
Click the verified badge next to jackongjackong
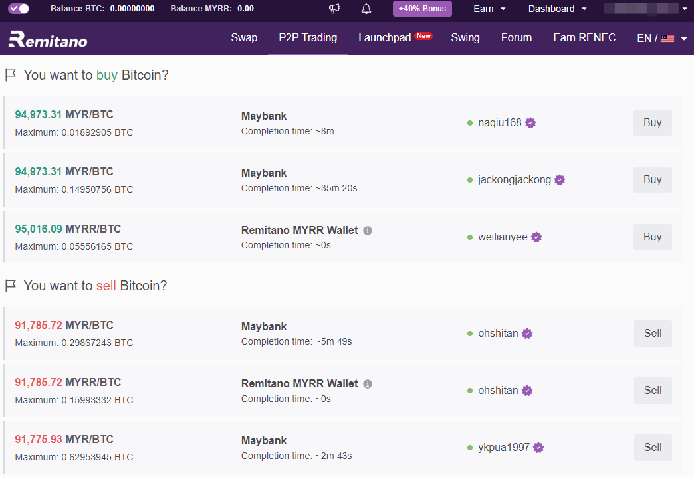tap(560, 180)
